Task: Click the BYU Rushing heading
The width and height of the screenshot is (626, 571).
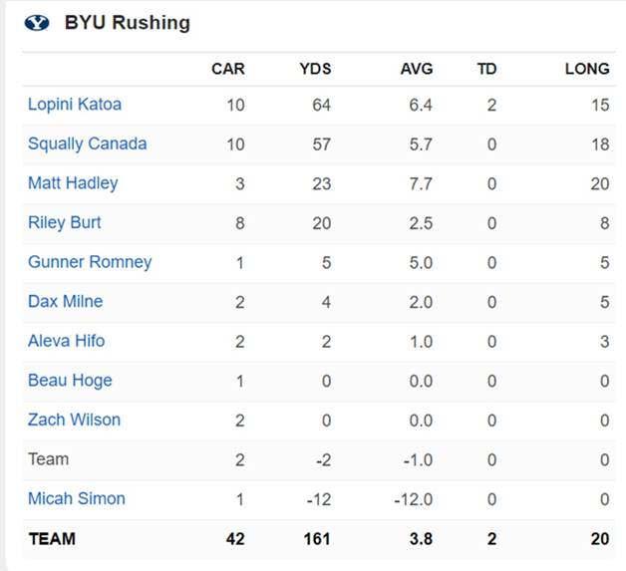Action: pos(127,22)
